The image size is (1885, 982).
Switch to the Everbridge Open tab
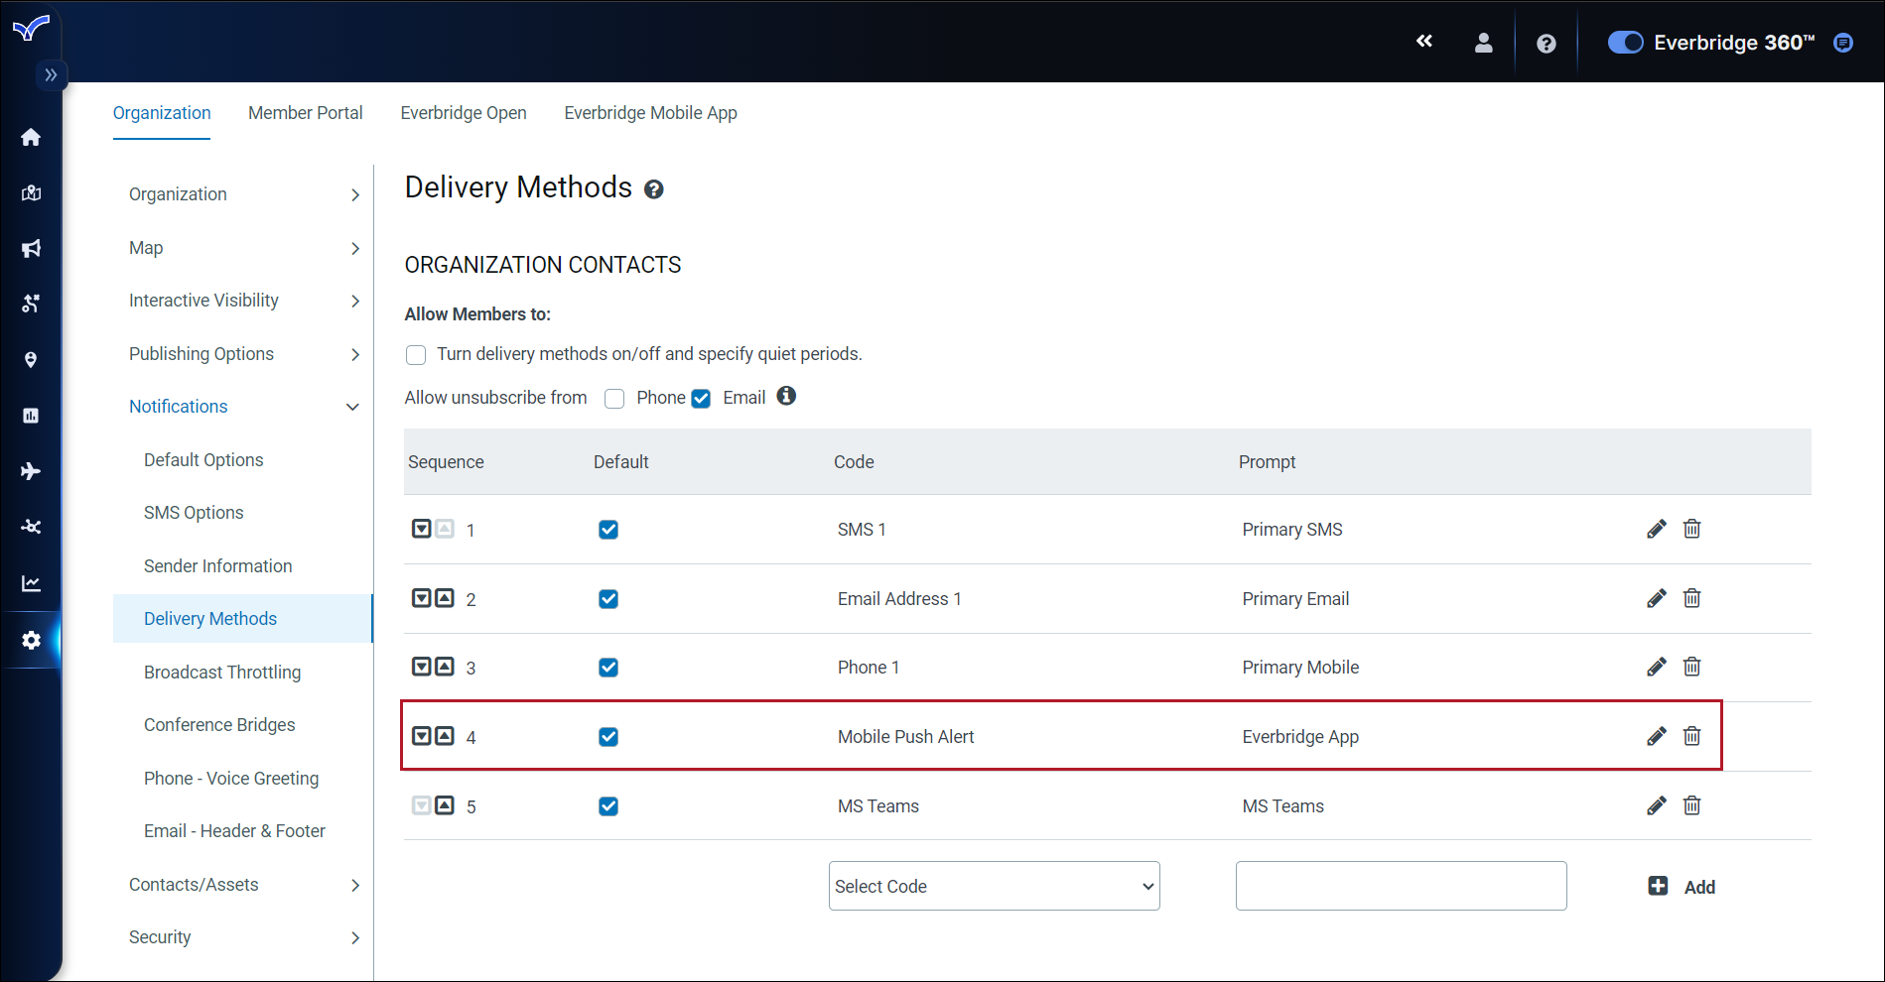(464, 113)
